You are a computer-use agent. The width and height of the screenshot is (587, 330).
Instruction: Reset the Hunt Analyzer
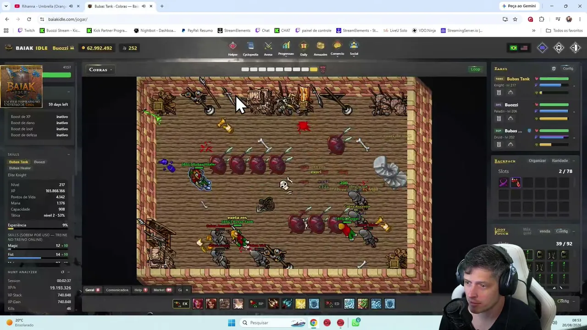(x=62, y=272)
